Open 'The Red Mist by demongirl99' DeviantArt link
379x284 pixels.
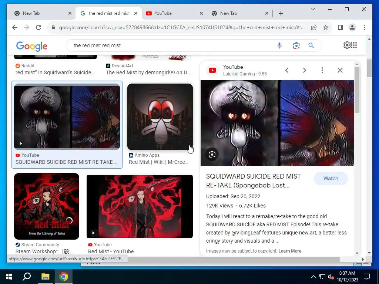click(x=148, y=72)
